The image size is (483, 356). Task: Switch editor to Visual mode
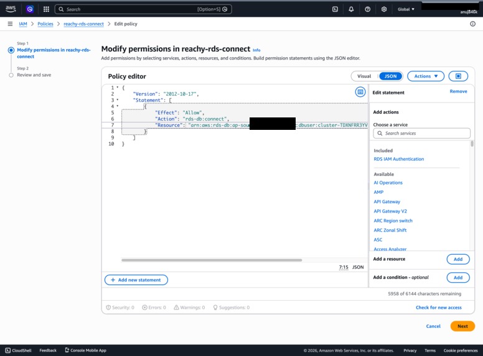pos(364,76)
